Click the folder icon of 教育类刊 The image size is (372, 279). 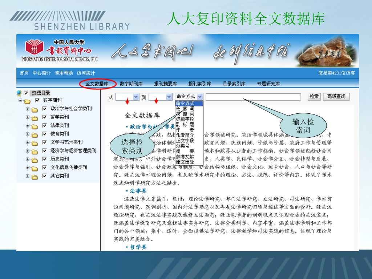(35, 135)
